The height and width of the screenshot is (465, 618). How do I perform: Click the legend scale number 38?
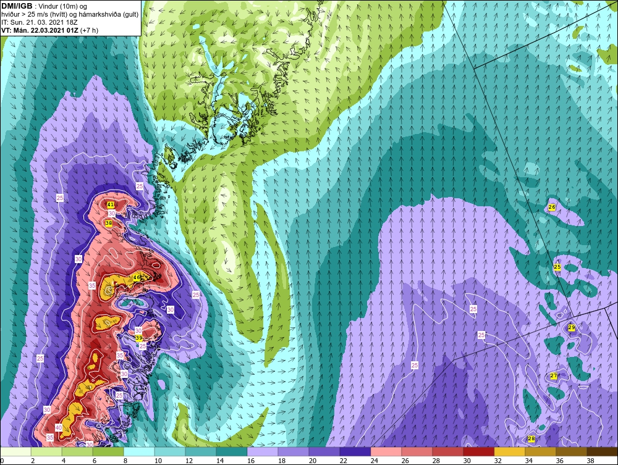coord(590,461)
